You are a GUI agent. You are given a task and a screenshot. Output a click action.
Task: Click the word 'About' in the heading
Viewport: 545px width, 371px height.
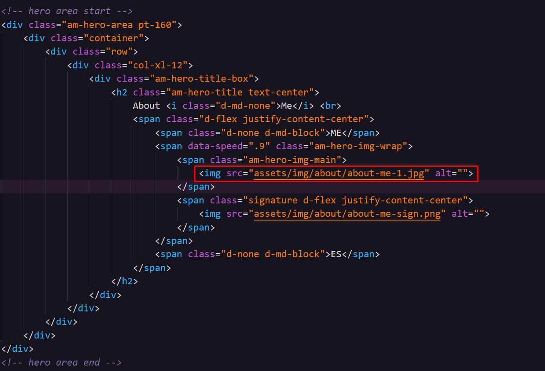[146, 106]
